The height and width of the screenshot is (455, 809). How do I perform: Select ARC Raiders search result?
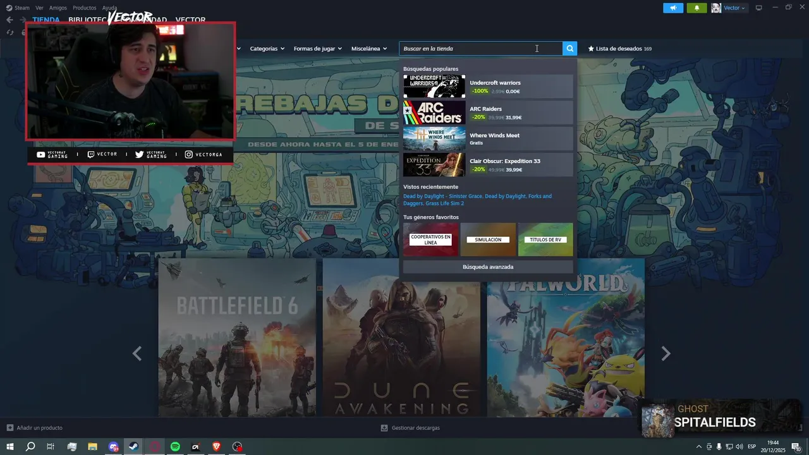tap(488, 112)
